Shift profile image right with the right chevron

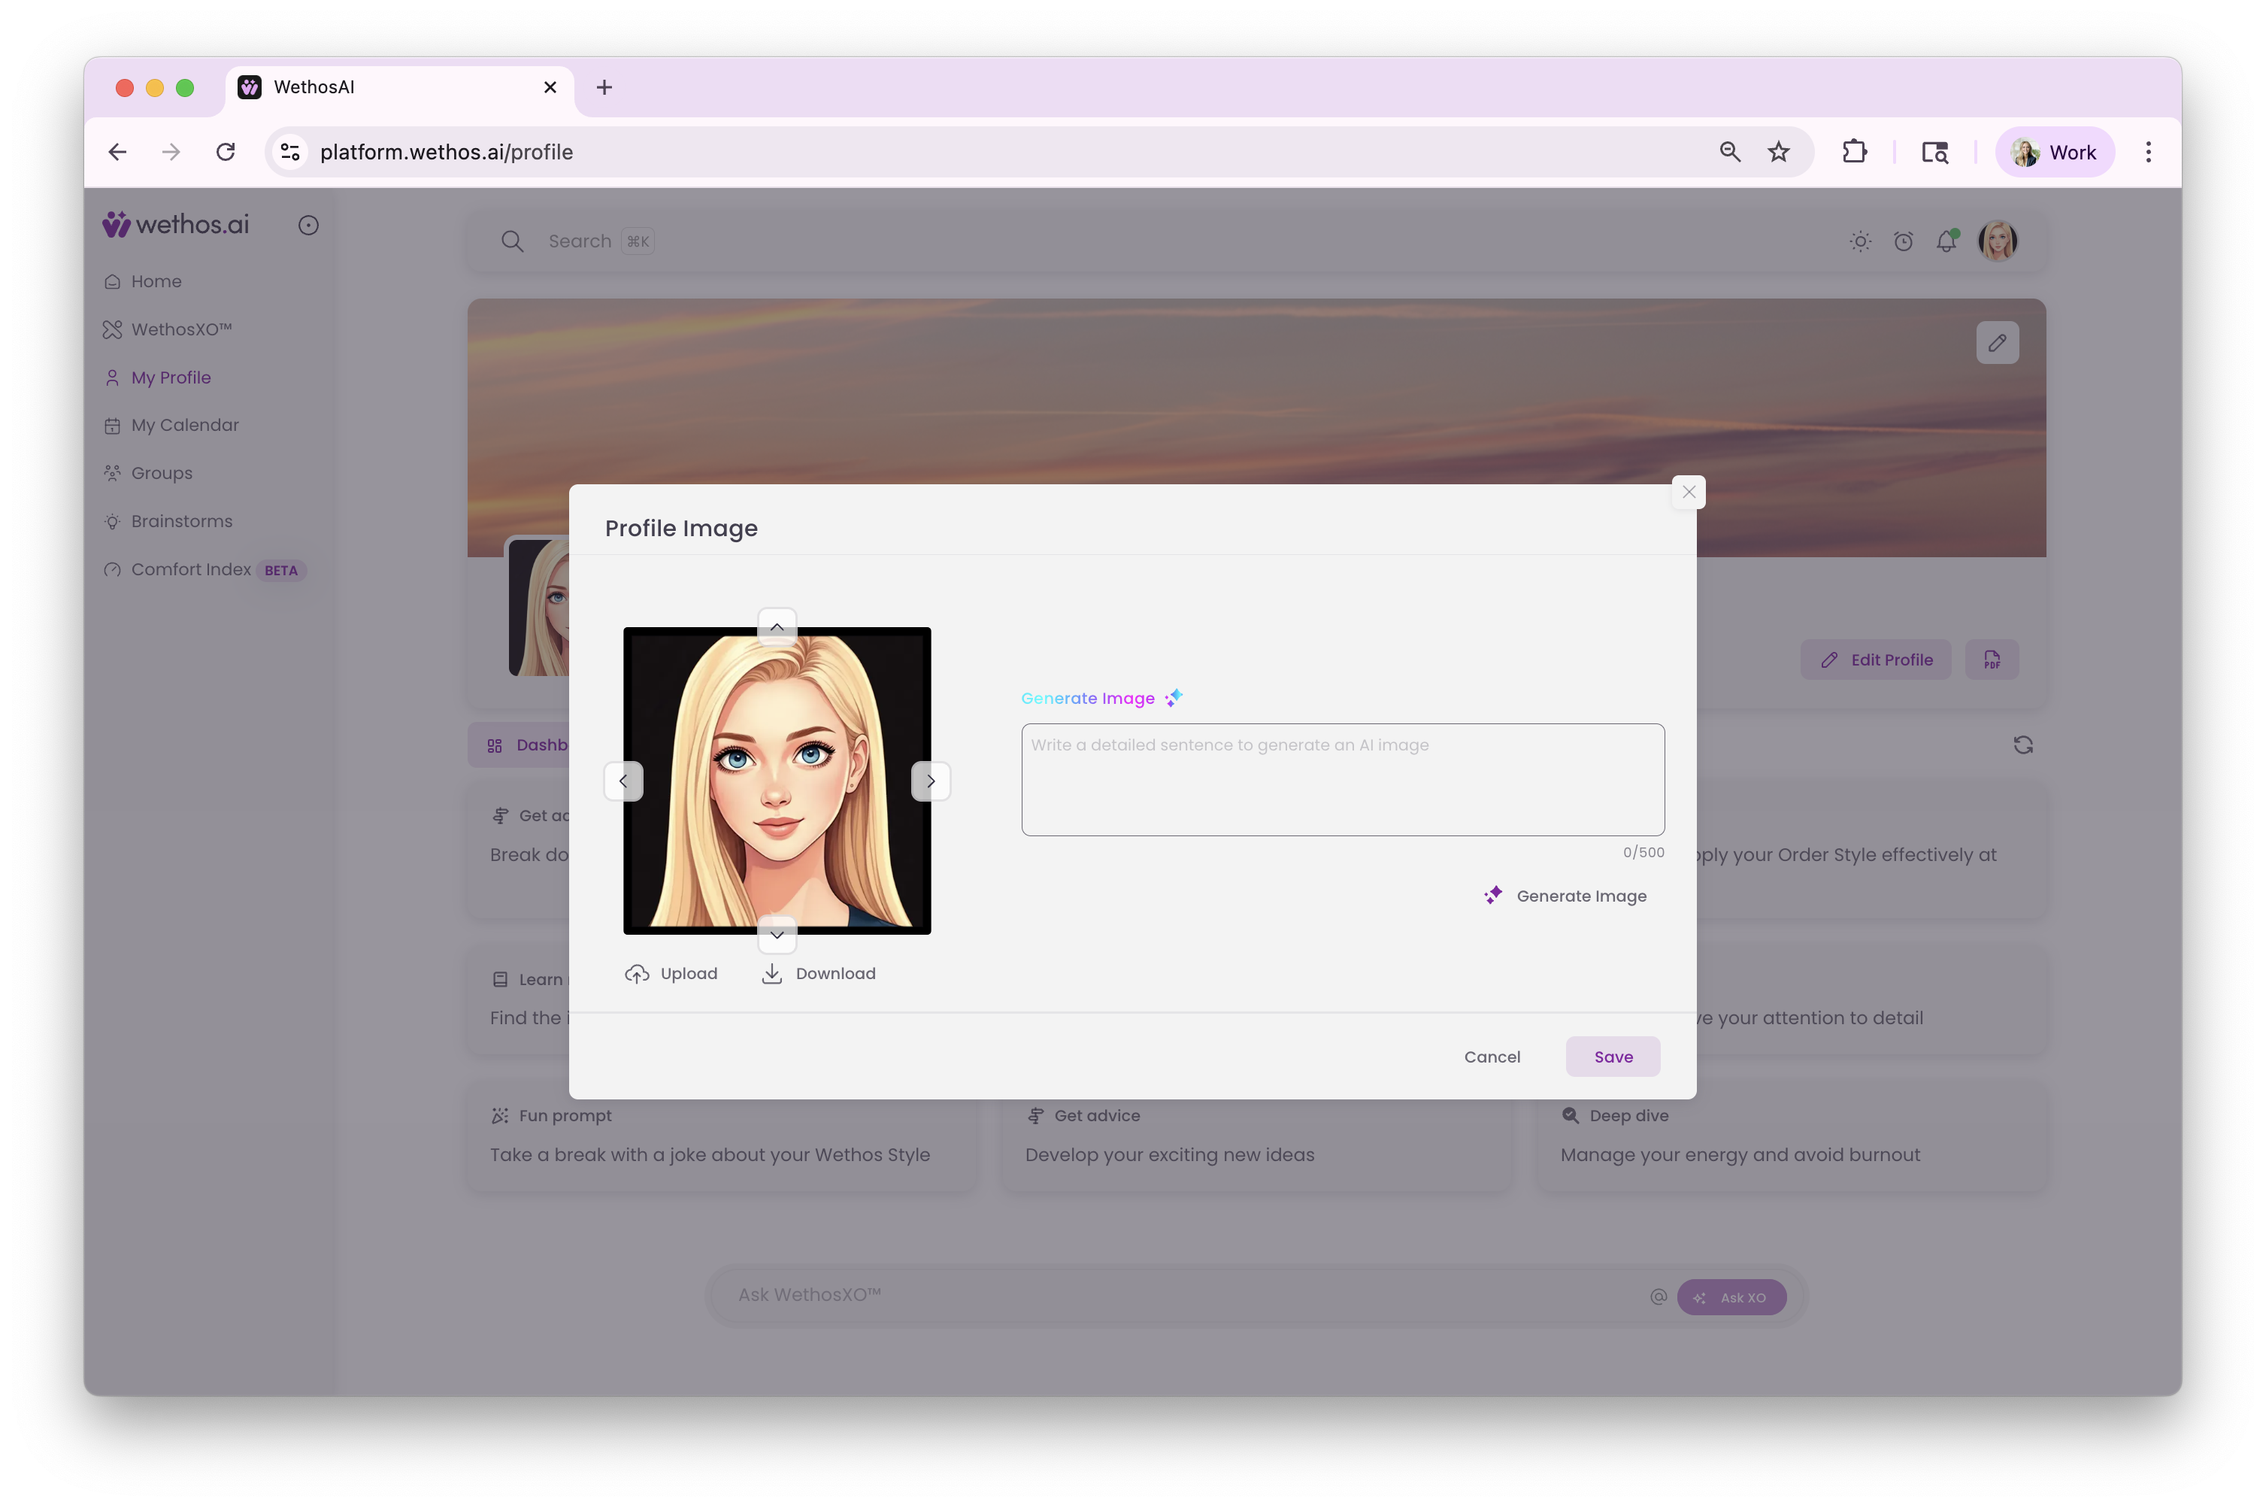tap(930, 781)
